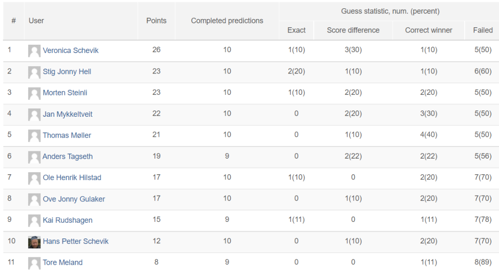The width and height of the screenshot is (499, 272).
Task: Open Thomas Møller's profile link
Action: coord(67,135)
